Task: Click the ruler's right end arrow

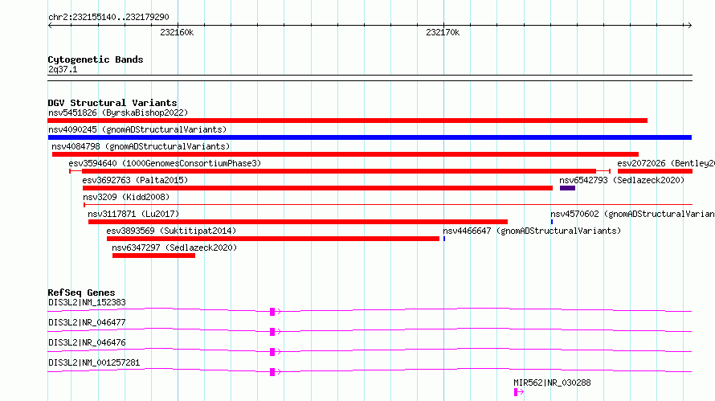Action: coord(689,25)
